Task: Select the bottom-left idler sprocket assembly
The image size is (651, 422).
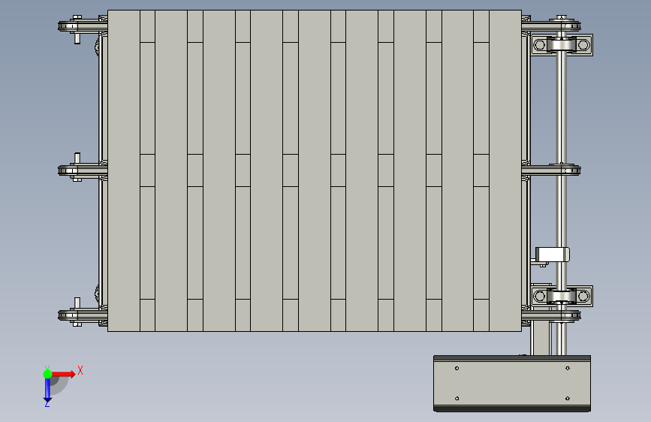Action: 82,315
